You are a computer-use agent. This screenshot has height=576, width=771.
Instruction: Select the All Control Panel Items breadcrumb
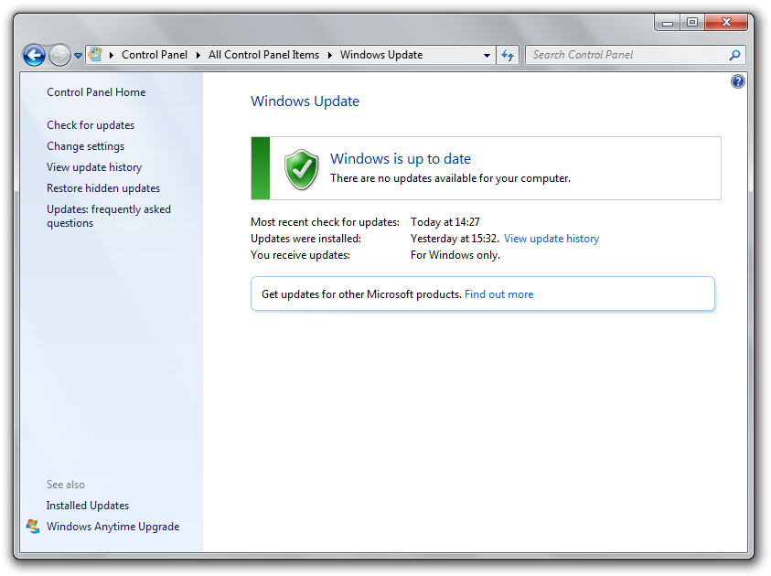(x=263, y=55)
